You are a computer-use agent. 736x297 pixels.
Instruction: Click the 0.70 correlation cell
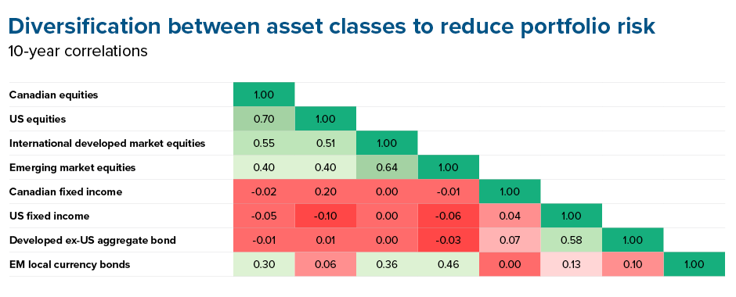click(265, 119)
